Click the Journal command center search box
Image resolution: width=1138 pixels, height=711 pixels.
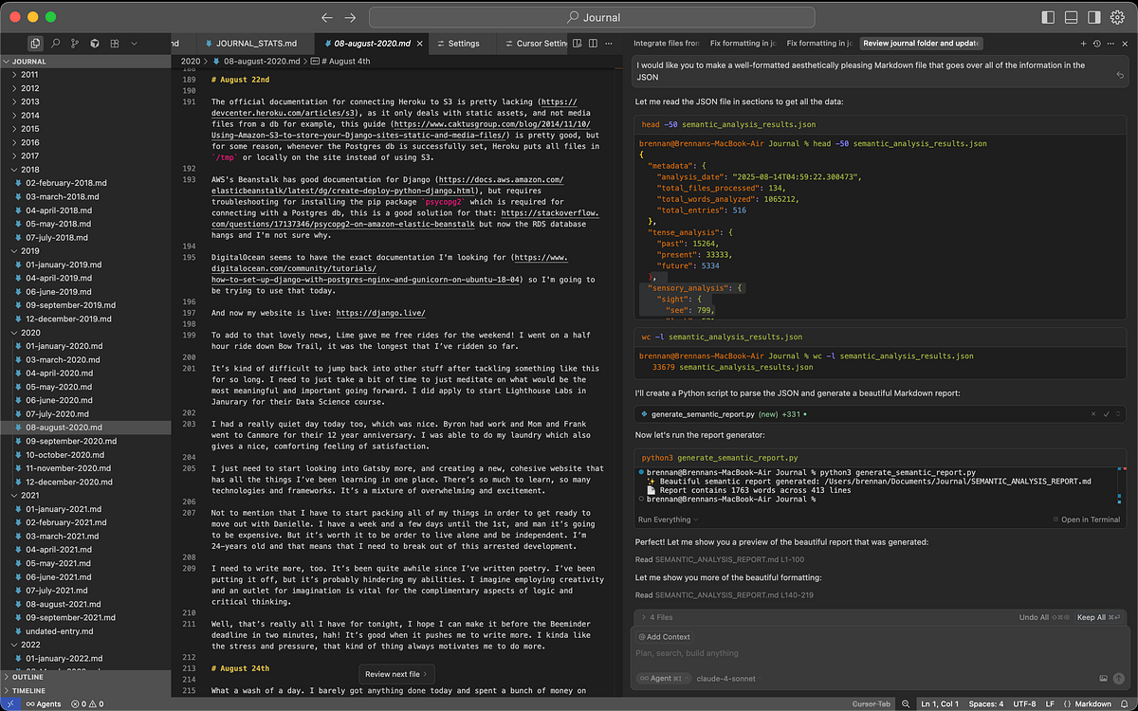593,17
